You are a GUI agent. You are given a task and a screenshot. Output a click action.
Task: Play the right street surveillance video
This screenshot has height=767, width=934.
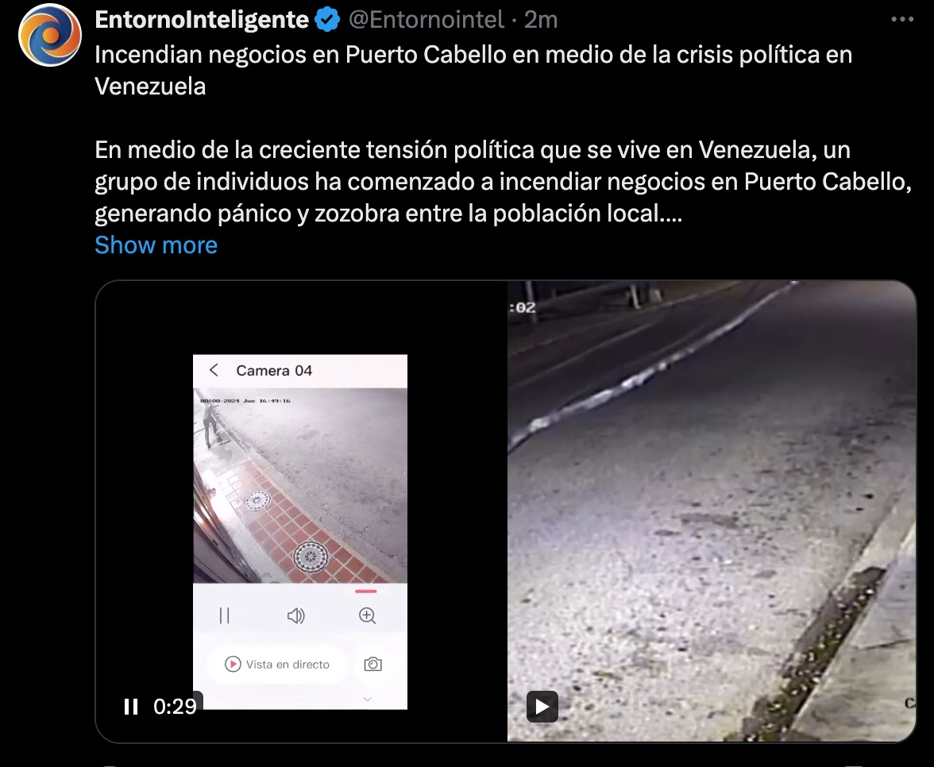coord(542,707)
